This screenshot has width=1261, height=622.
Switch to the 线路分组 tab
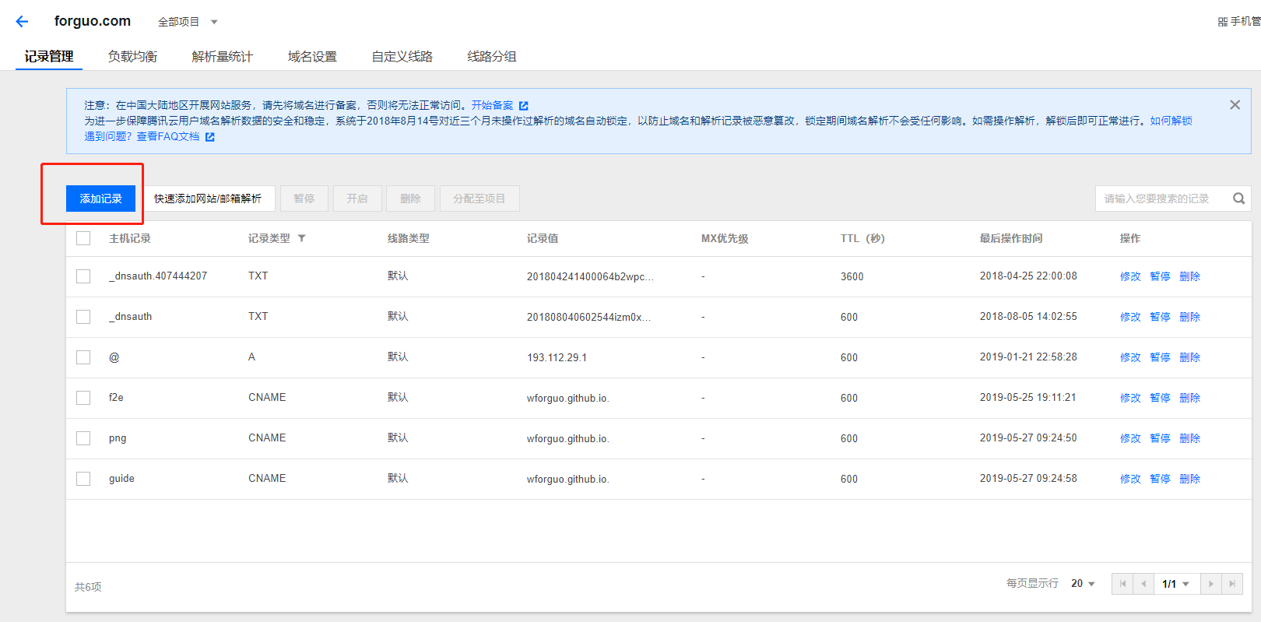491,56
